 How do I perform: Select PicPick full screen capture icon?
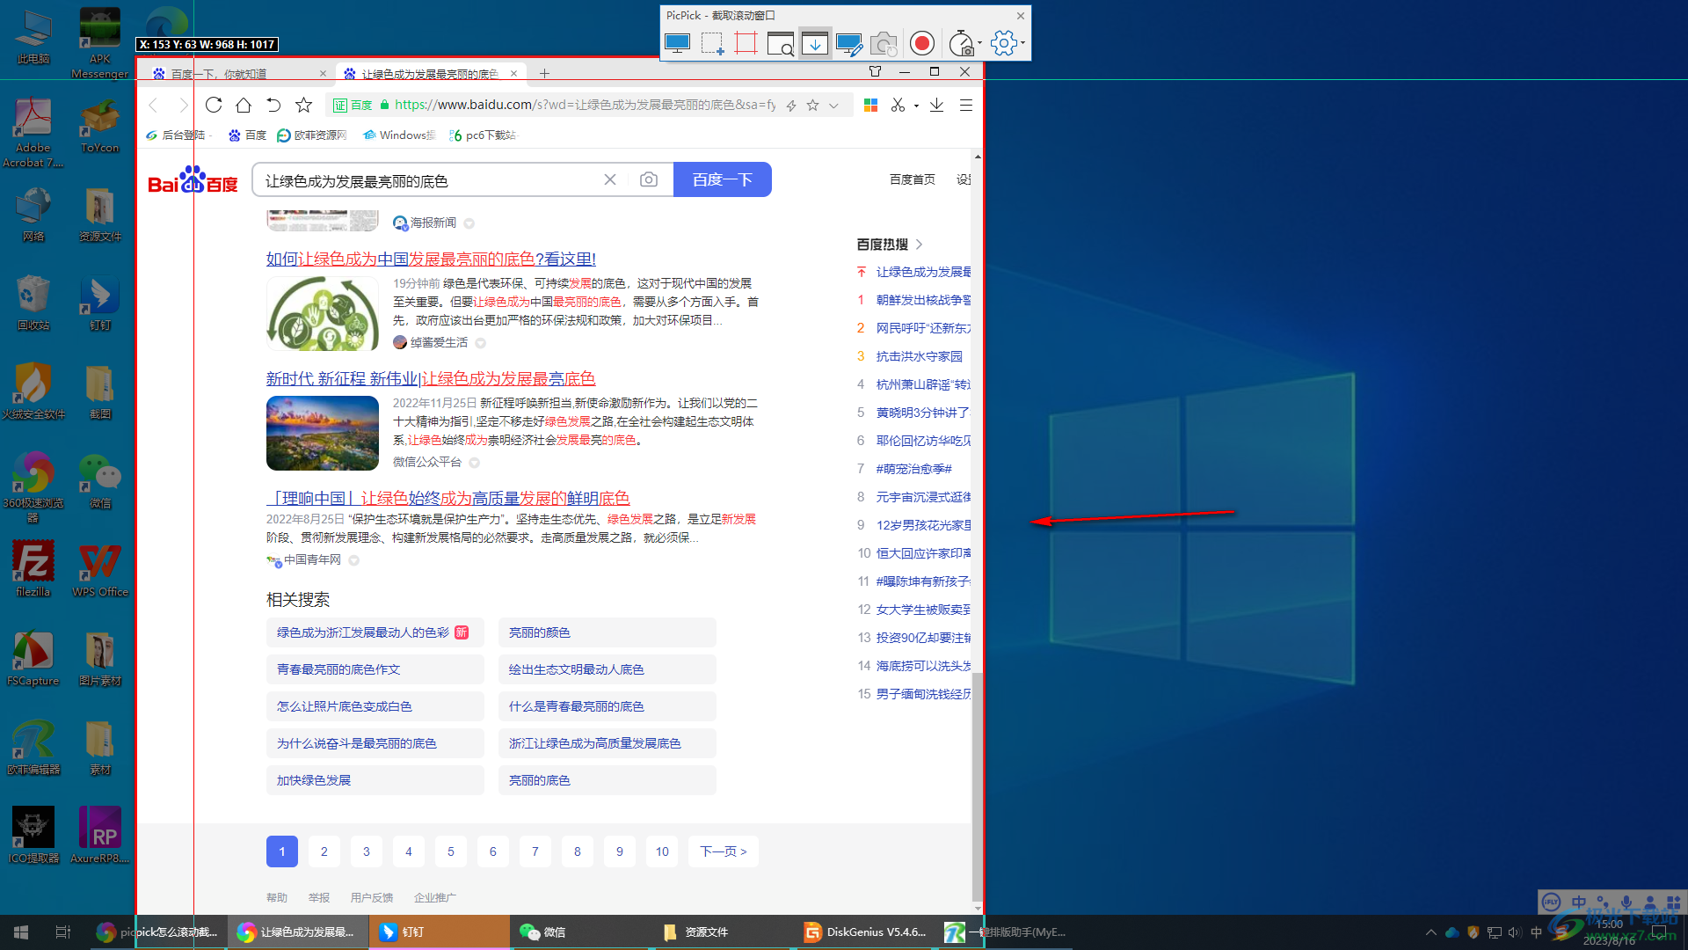(678, 43)
